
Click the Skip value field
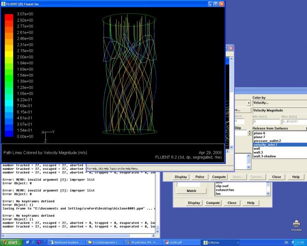click(241, 133)
